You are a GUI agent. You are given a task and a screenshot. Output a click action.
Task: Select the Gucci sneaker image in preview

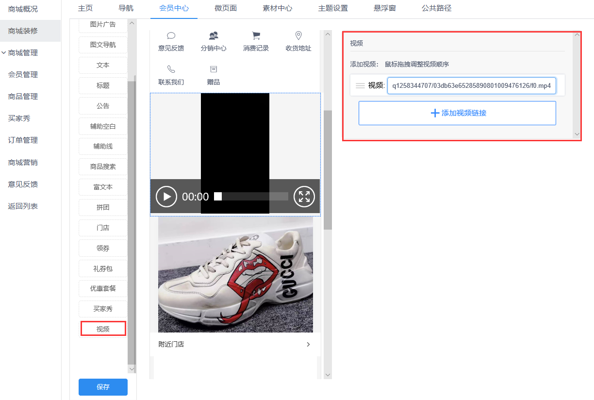click(235, 274)
